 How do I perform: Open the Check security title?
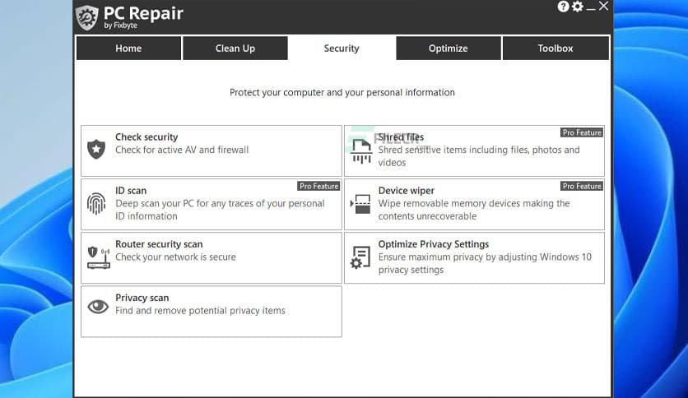click(146, 137)
